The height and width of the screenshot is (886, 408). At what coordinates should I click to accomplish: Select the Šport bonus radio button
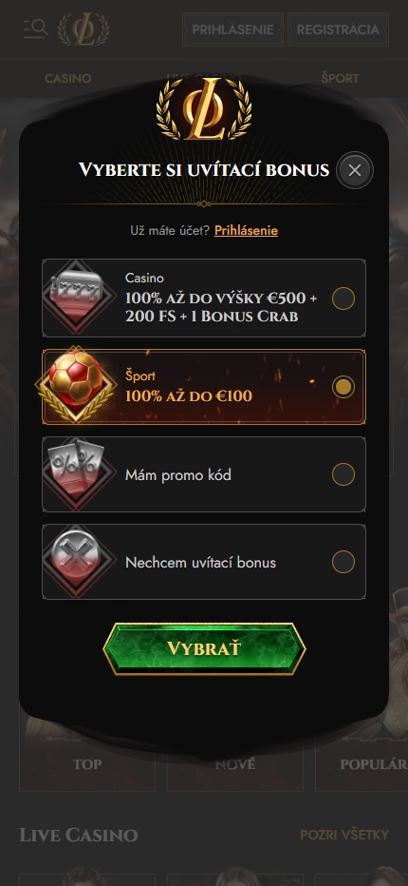click(x=343, y=387)
